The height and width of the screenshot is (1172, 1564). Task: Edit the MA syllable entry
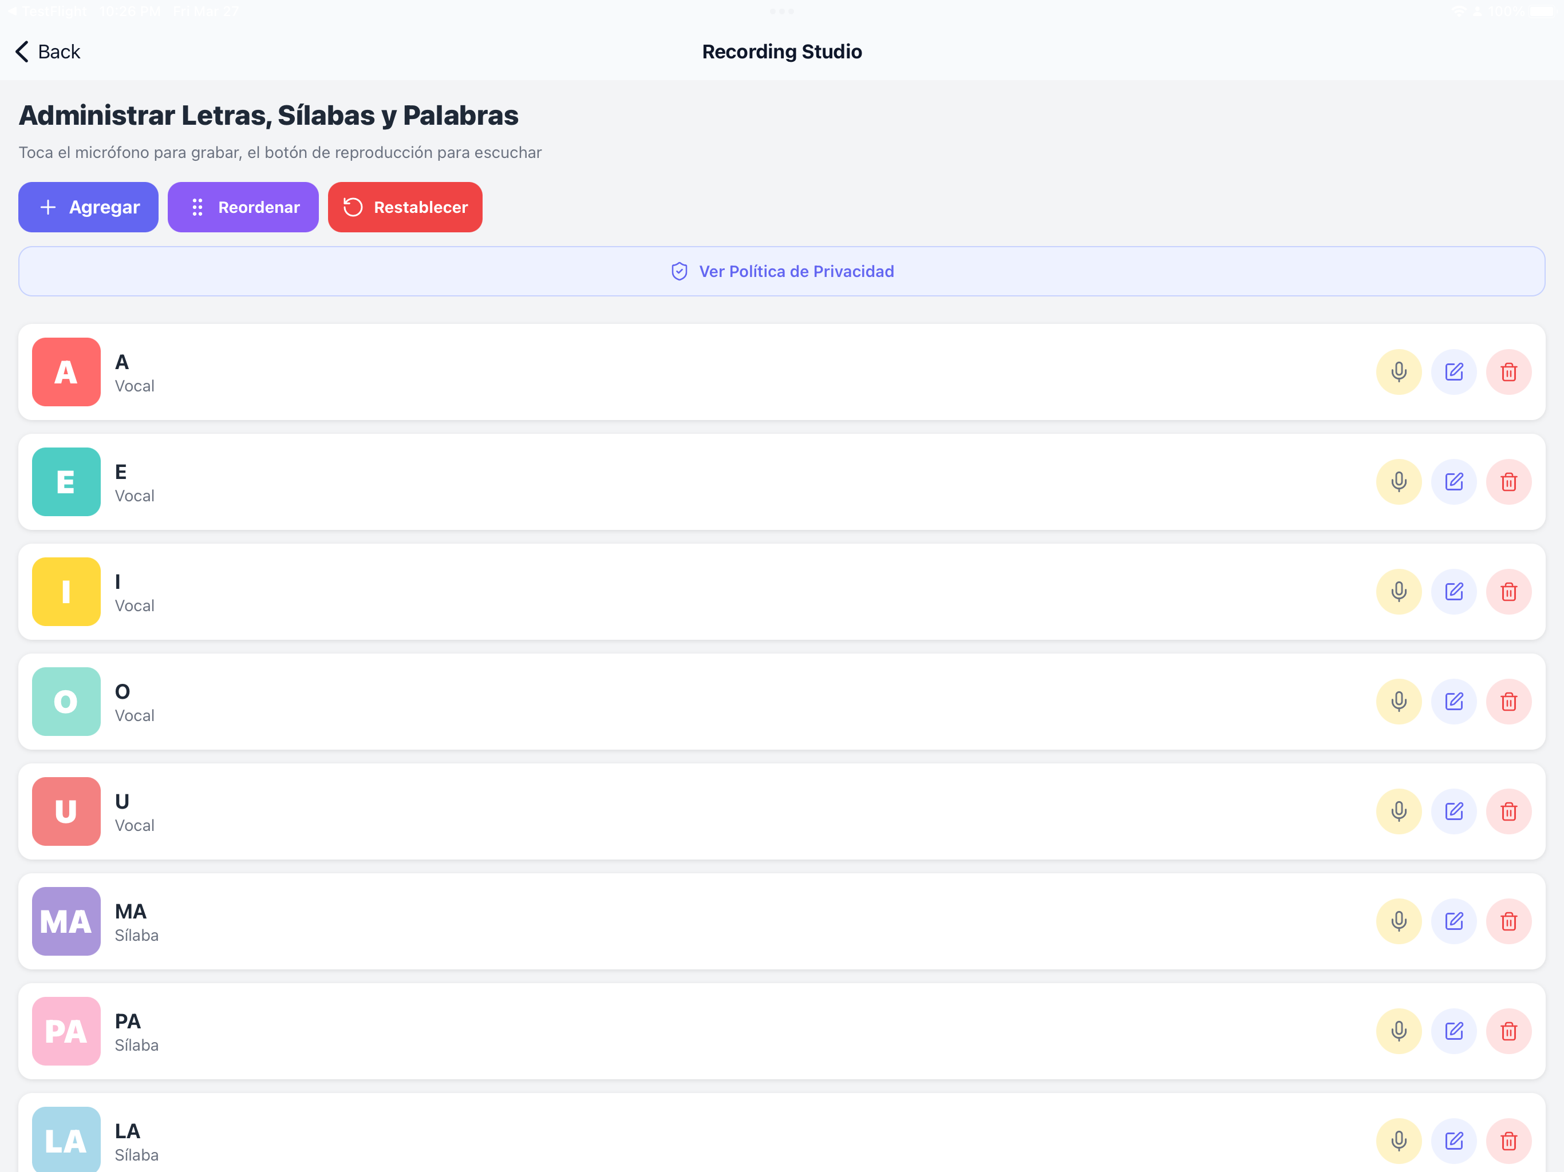click(x=1454, y=922)
